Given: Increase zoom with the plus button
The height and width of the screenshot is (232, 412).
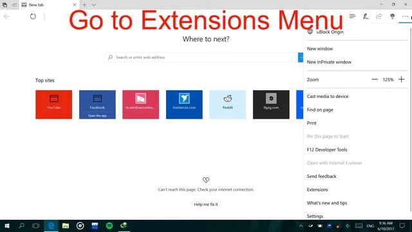Looking at the screenshot, I should (401, 79).
